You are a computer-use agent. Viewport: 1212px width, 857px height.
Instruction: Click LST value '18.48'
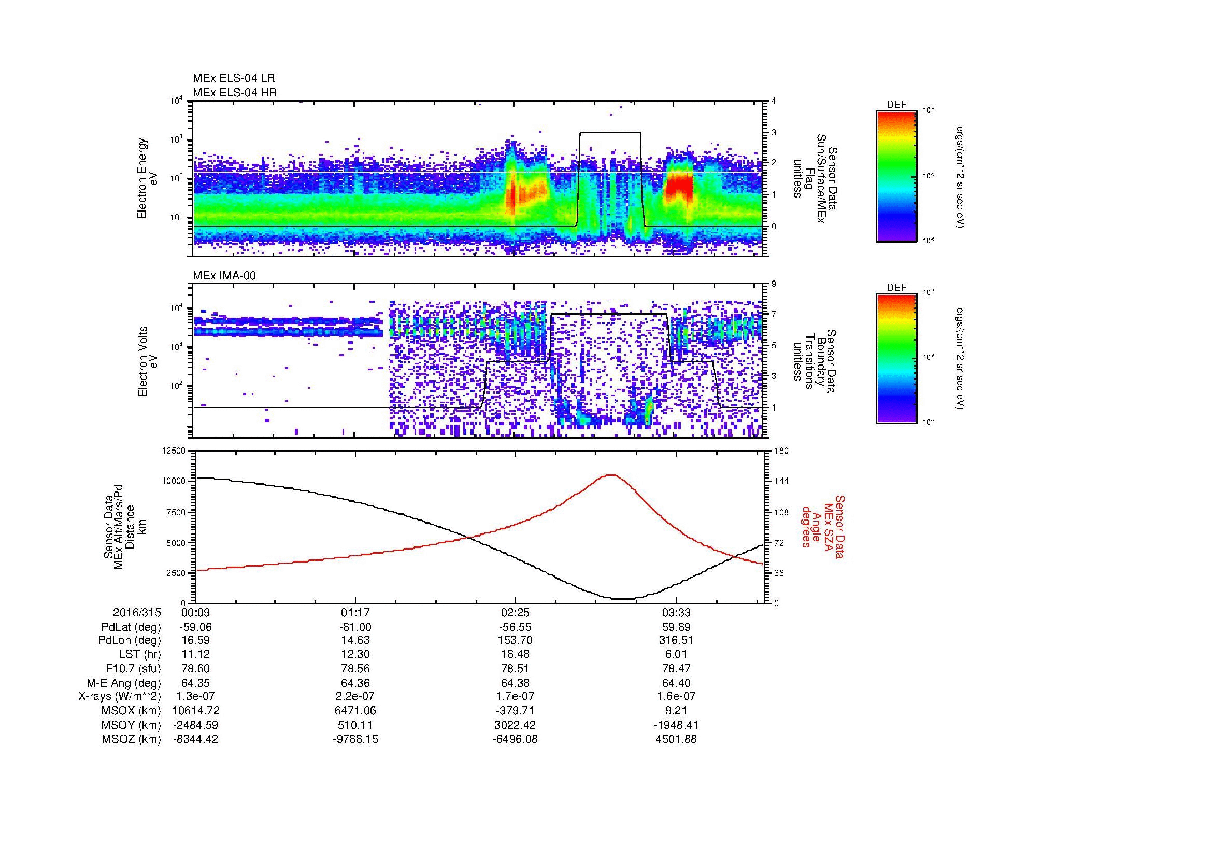(x=515, y=655)
